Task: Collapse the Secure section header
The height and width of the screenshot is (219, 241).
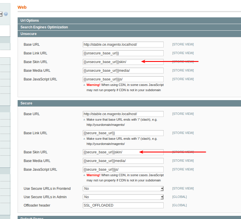Action: coord(27,103)
